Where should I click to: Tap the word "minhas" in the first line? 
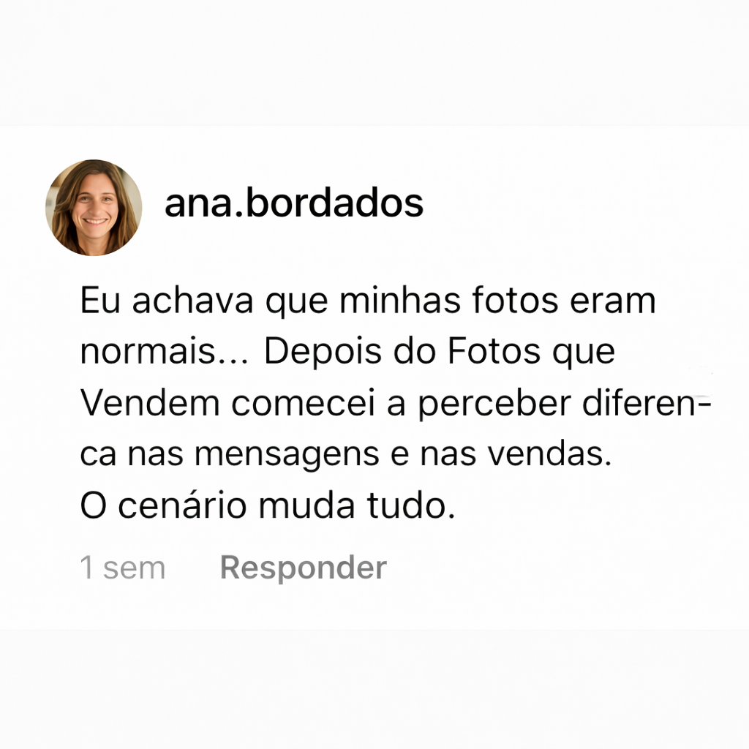click(x=400, y=301)
